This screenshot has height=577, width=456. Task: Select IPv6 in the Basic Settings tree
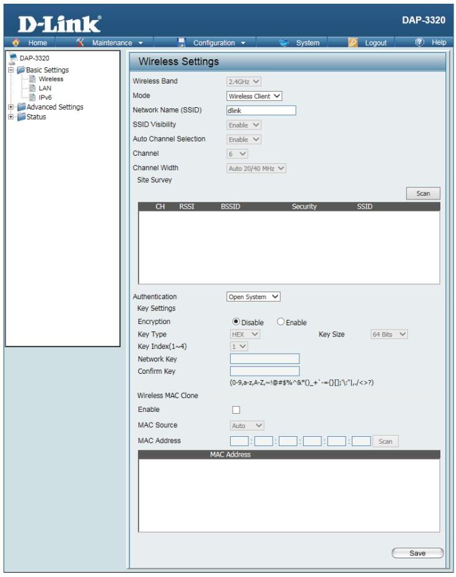click(45, 97)
